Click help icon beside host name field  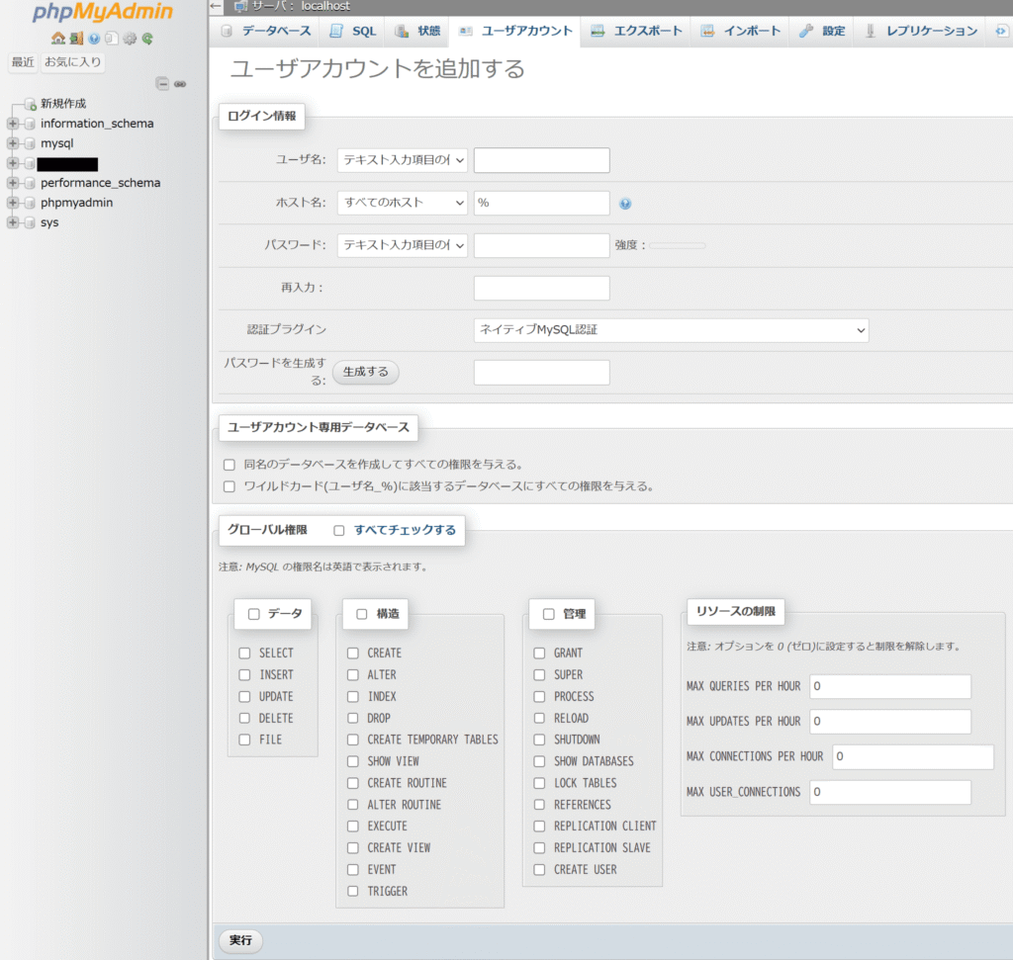point(625,204)
